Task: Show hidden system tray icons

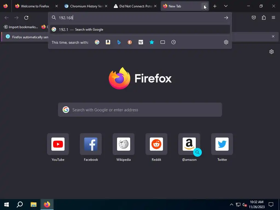Action: pos(231,205)
